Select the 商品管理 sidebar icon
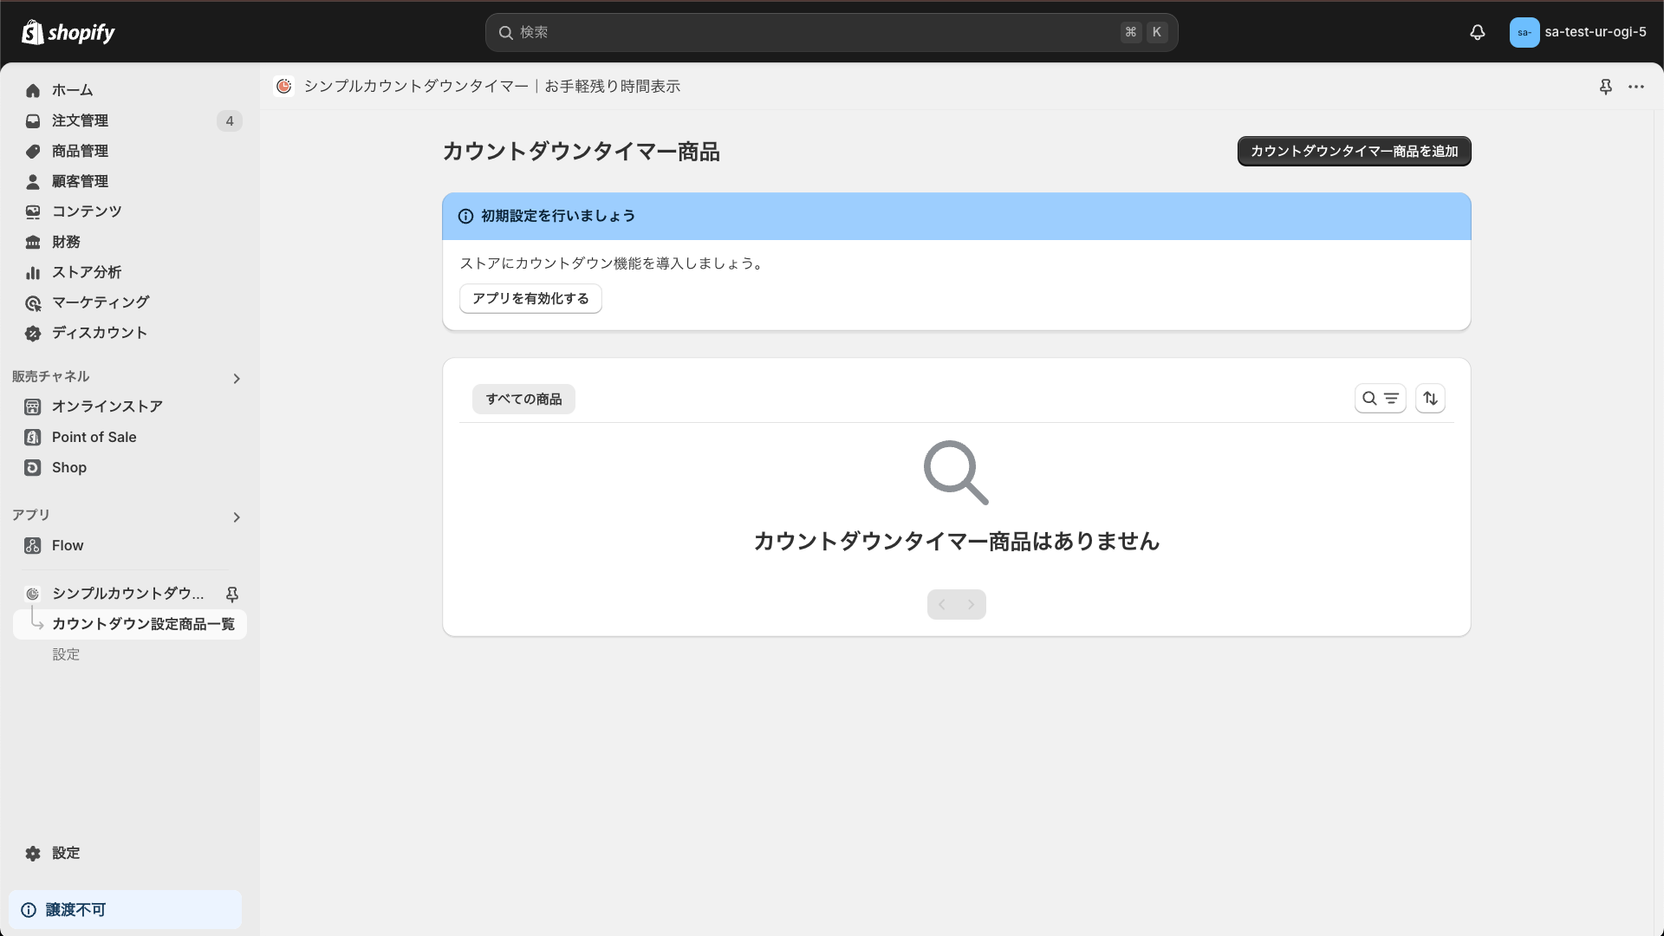Screen dimensions: 1664x936 [32, 151]
